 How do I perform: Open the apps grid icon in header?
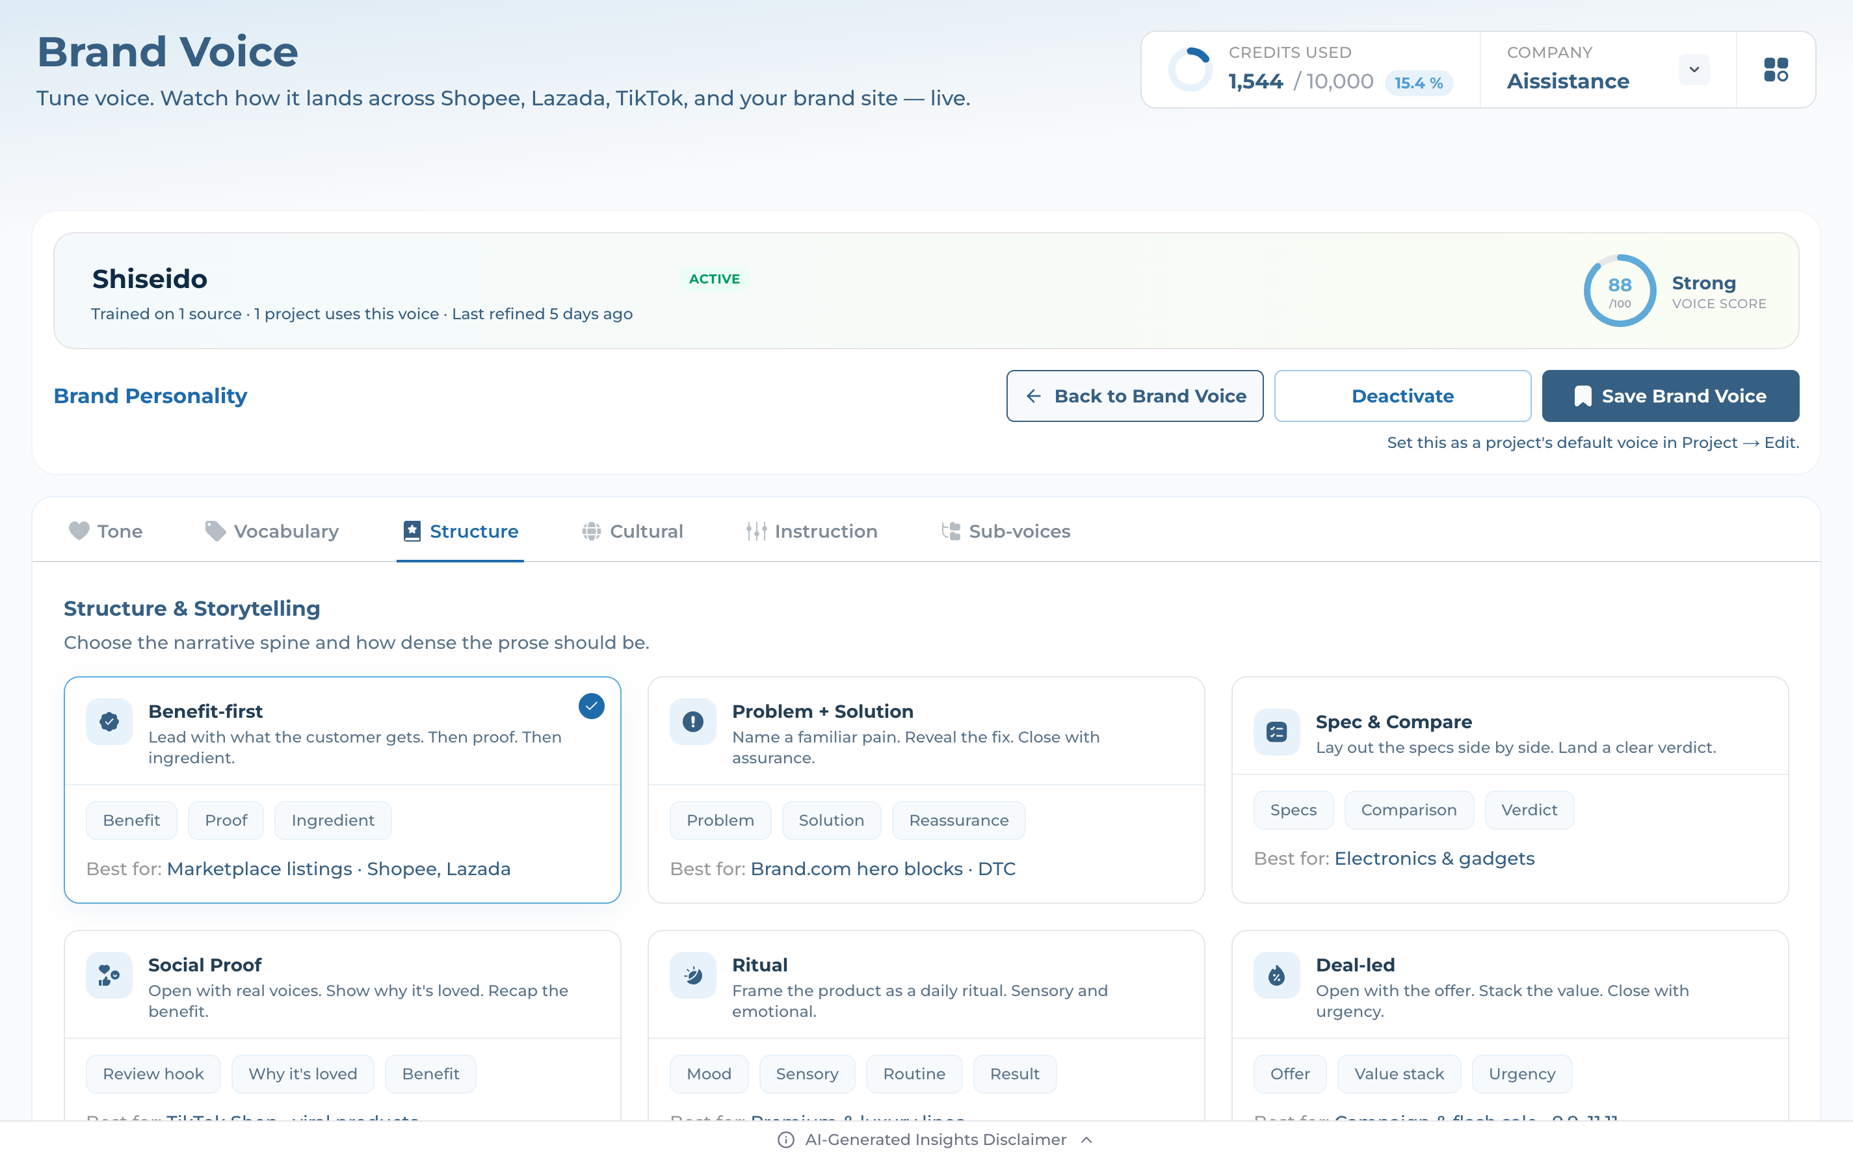pos(1776,70)
